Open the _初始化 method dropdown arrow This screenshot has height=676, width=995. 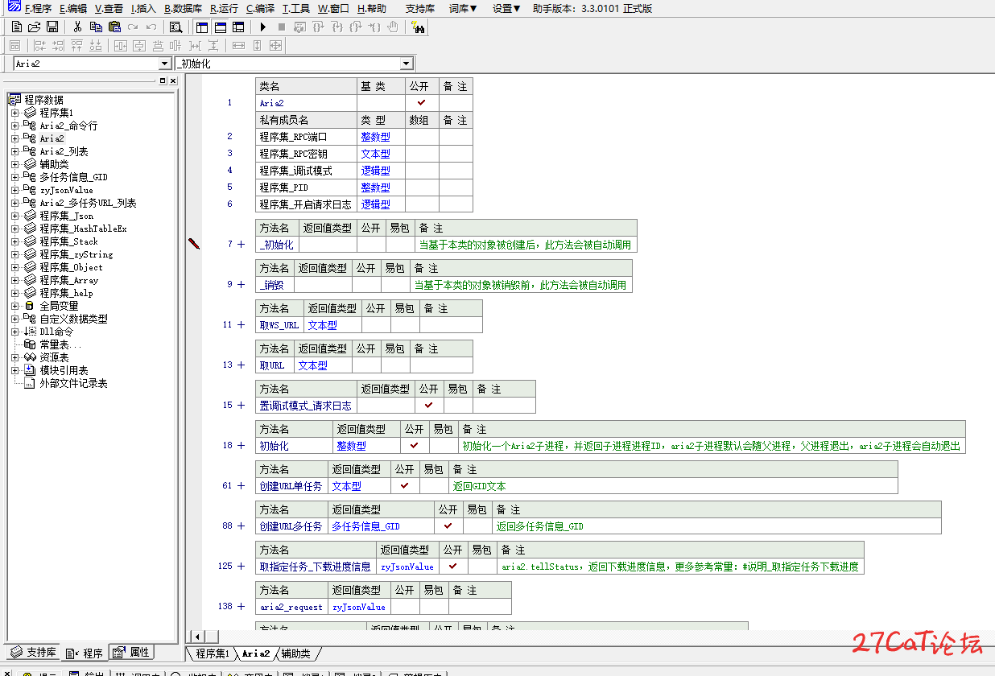coord(407,64)
